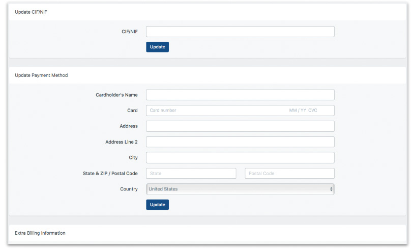The width and height of the screenshot is (412, 249).
Task: Click the City label text
Action: [x=133, y=158]
